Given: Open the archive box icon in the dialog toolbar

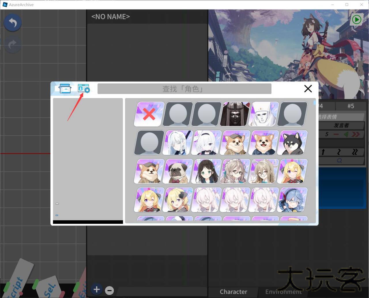Looking at the screenshot, I should (x=65, y=89).
